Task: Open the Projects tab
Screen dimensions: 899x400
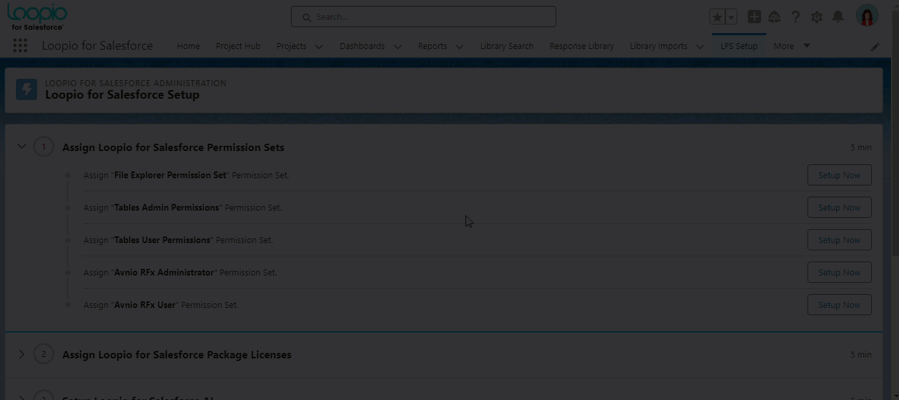Action: (292, 46)
